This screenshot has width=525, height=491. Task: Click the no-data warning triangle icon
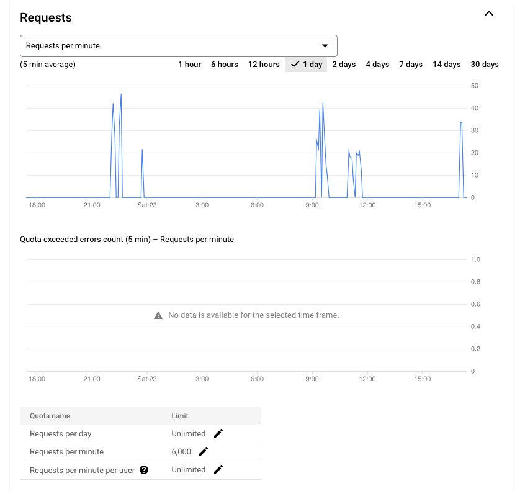tap(157, 315)
